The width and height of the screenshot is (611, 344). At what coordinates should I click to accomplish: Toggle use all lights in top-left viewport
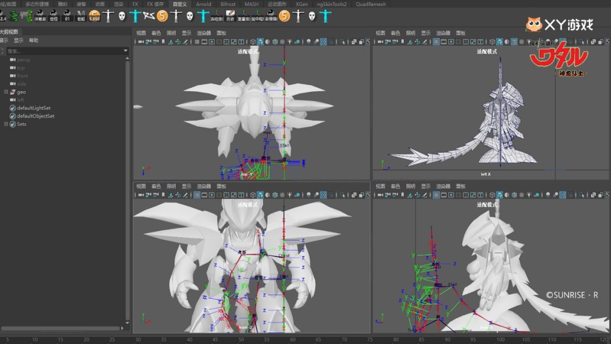[x=290, y=42]
